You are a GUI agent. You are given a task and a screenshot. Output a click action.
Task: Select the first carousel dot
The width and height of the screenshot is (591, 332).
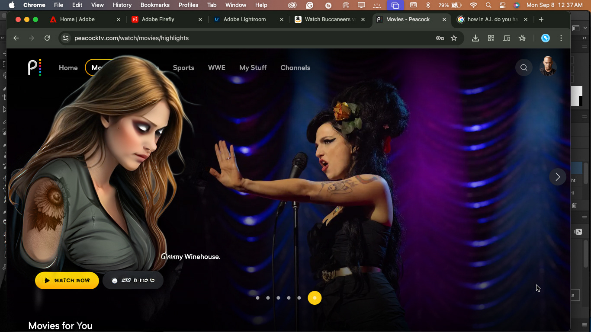[257, 298]
